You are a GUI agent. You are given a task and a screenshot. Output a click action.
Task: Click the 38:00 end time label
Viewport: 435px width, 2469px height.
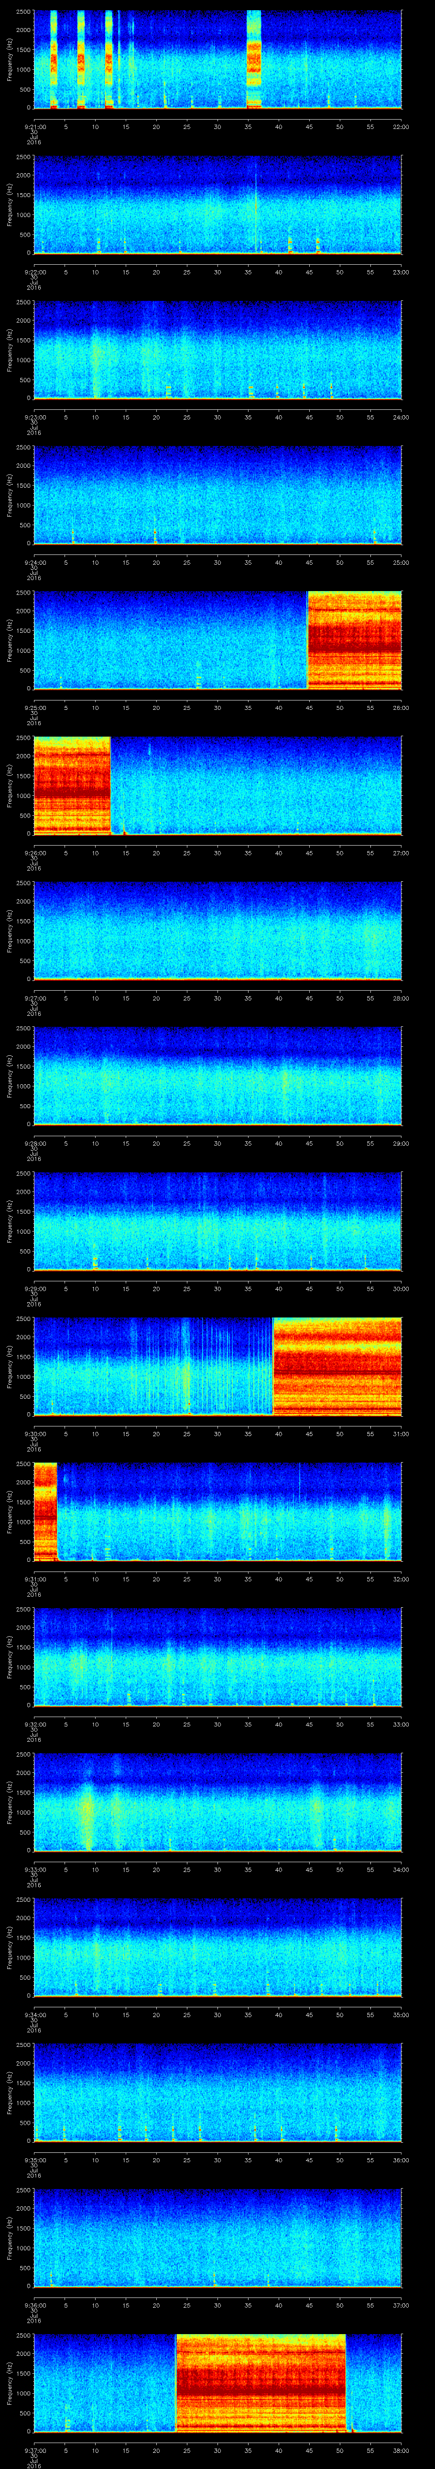[400, 2452]
